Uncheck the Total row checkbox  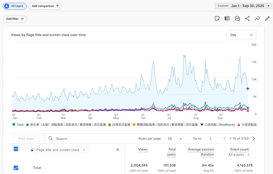[x=16, y=168]
